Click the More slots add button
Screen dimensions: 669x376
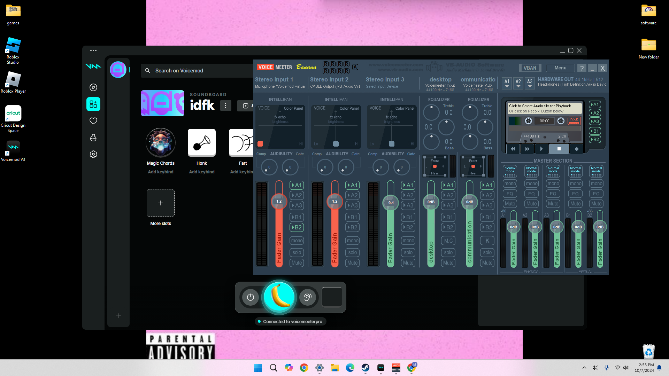click(x=160, y=203)
